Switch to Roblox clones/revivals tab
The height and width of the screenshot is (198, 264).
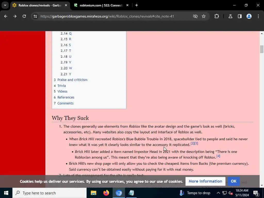click(x=39, y=5)
